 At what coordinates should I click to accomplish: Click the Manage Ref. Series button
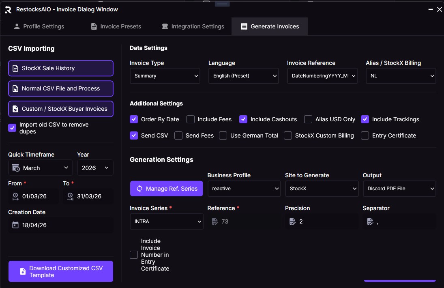coord(166,189)
